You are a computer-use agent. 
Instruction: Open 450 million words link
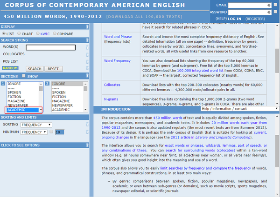[x=168, y=118]
